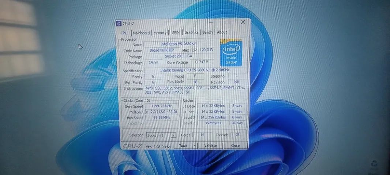Click the specification Xeon CPU @ 2.40GHz field
This screenshot has width=390, height=175.
195,70
